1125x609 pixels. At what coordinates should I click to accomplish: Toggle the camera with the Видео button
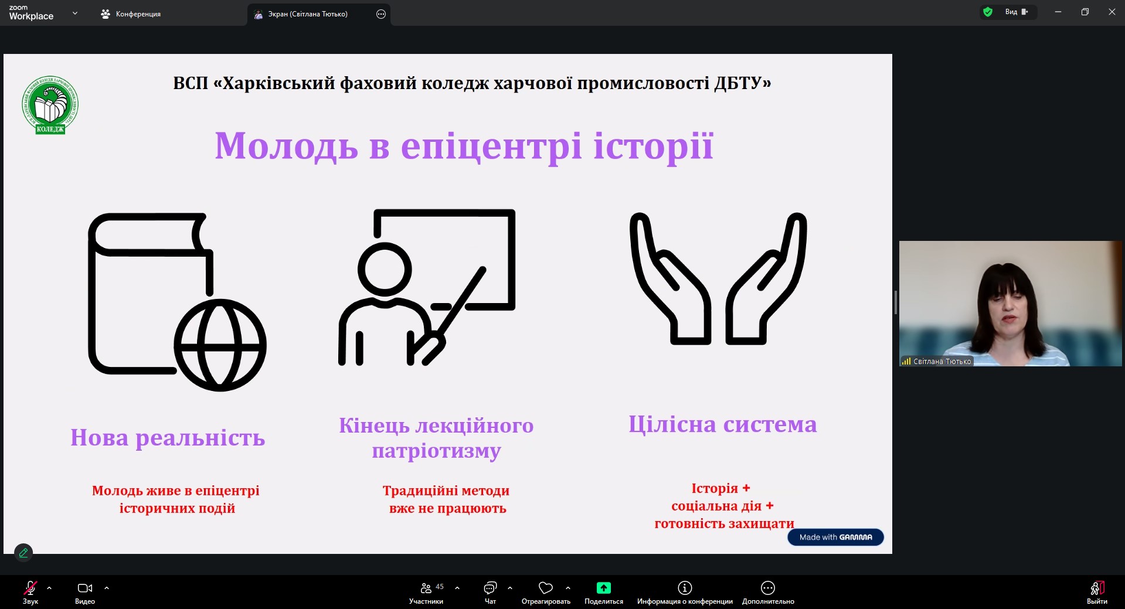[84, 588]
